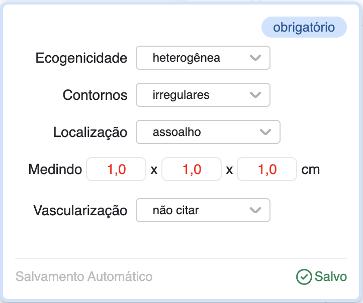363x303 pixels.
Task: Open the Vascularização dropdown showing não citar
Action: coord(203,210)
